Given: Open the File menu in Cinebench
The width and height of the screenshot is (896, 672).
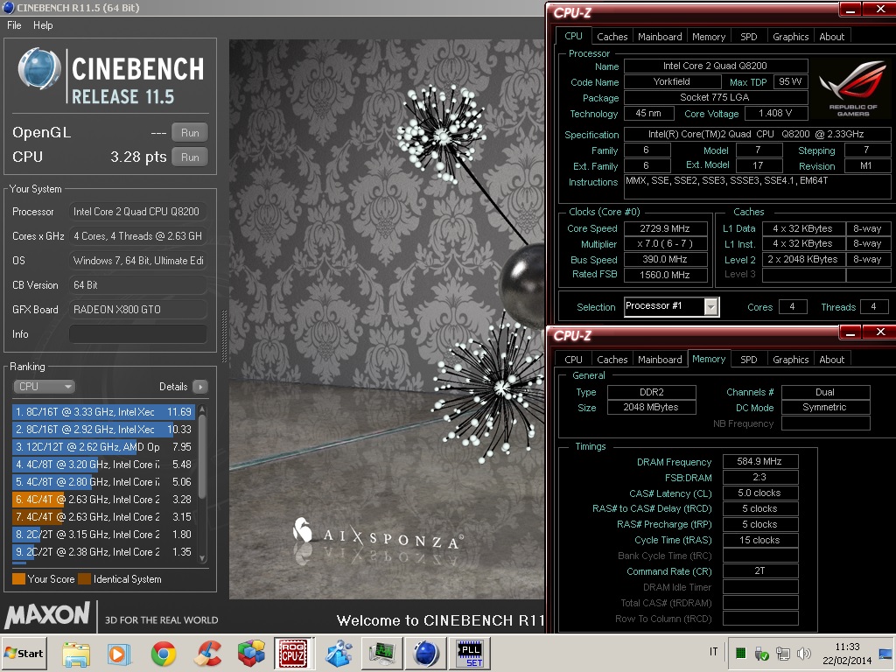Looking at the screenshot, I should (14, 25).
